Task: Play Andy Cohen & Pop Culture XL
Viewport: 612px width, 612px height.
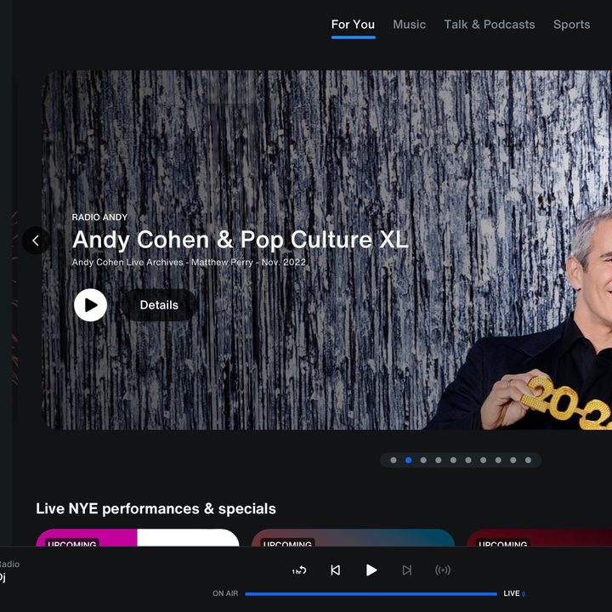Action: 91,305
